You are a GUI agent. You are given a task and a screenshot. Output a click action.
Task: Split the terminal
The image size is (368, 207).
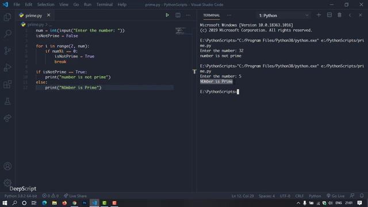(329, 16)
